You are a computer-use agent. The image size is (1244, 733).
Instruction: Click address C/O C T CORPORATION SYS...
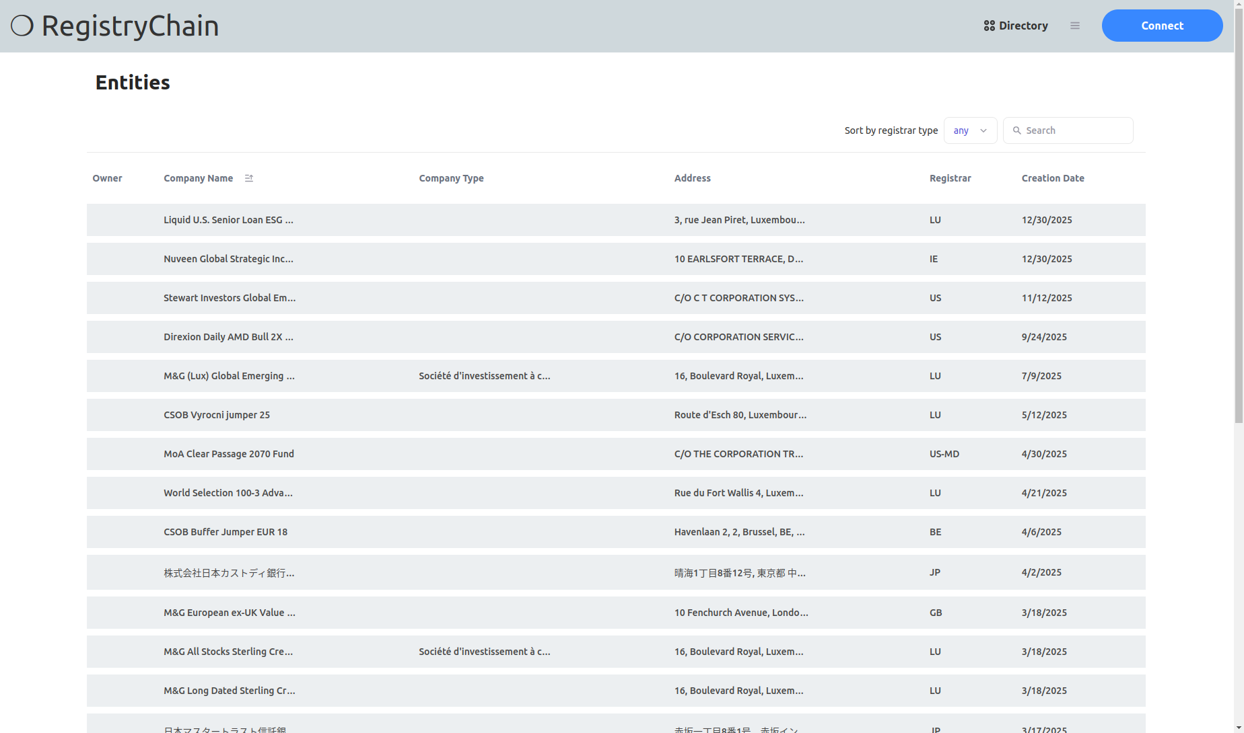pyautogui.click(x=738, y=298)
